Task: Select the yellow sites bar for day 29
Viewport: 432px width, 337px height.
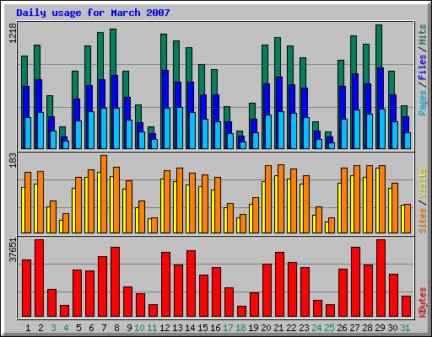Action: (377, 201)
